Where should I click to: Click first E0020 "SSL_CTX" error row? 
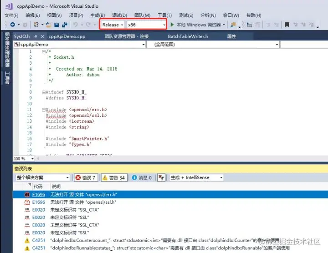(x=170, y=210)
